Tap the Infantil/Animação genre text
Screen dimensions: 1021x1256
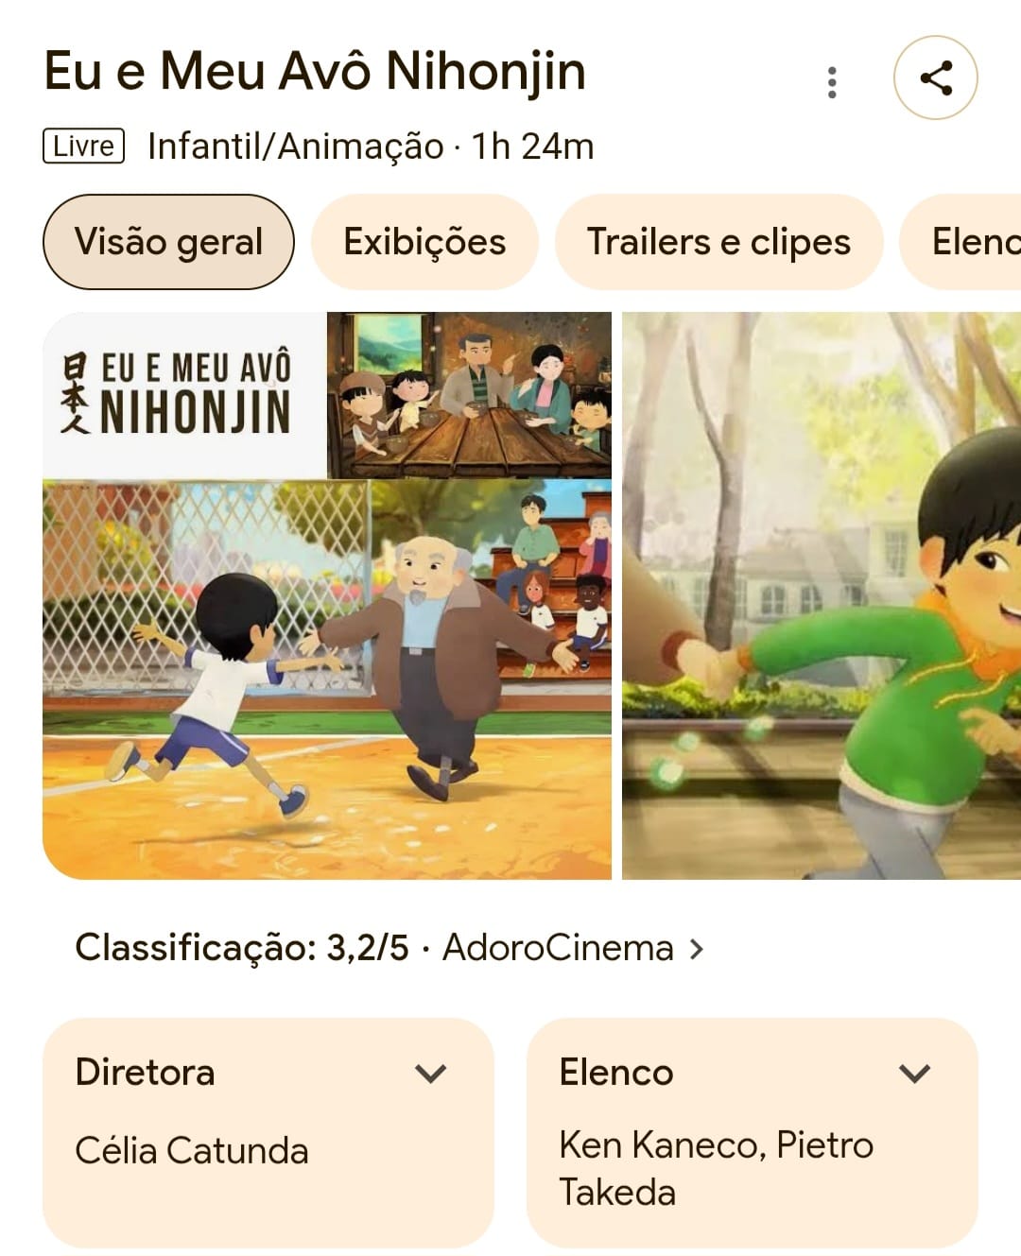coord(296,146)
